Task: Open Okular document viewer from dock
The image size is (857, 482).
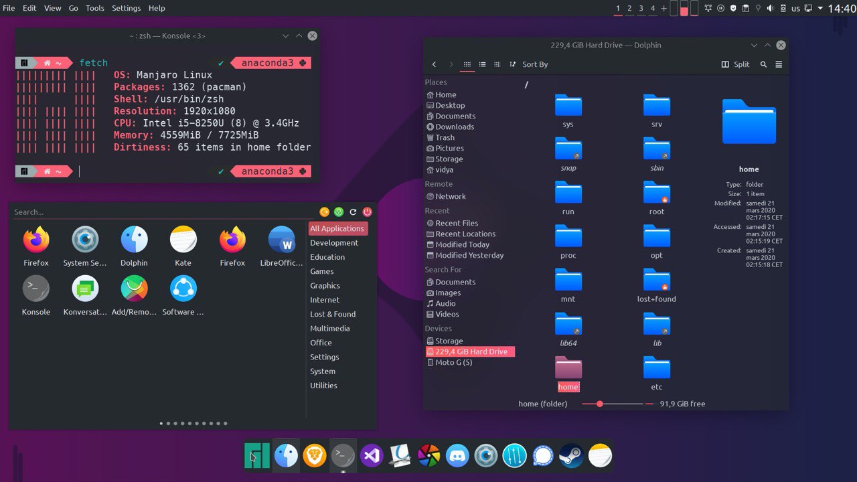Action: click(400, 456)
